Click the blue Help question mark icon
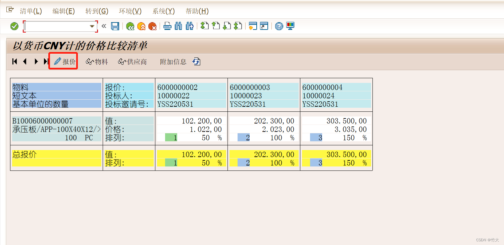Screen dimensions: 504x245 click(x=279, y=26)
